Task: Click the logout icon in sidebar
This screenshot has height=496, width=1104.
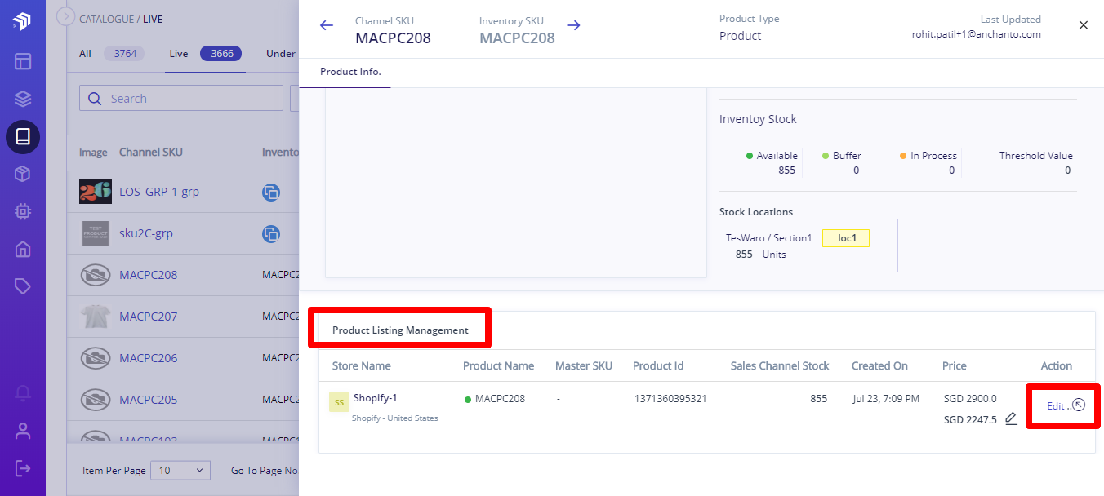Action: [x=23, y=468]
